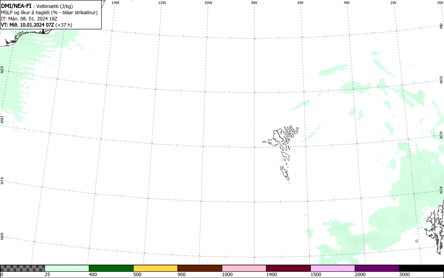The height and width of the screenshot is (278, 444).
Task: Click the legend value 1500
Action: click(316, 274)
